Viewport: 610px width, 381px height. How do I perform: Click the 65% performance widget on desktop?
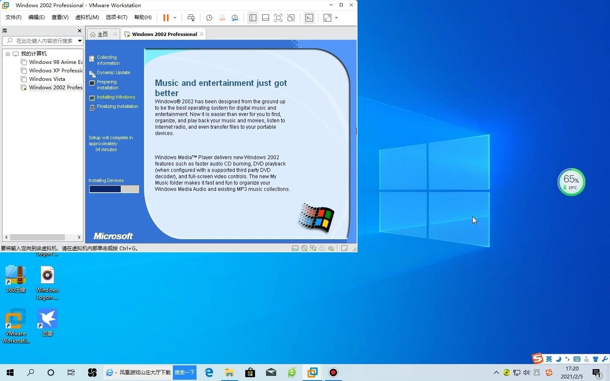pos(571,182)
